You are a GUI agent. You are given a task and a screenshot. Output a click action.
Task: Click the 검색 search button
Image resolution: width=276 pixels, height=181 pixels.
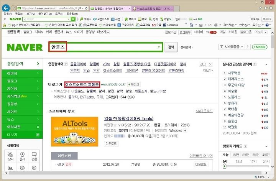tap(171, 47)
